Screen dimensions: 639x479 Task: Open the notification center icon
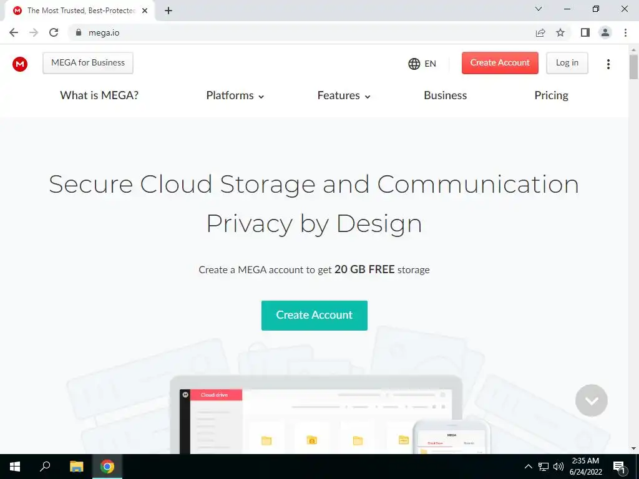[619, 467]
